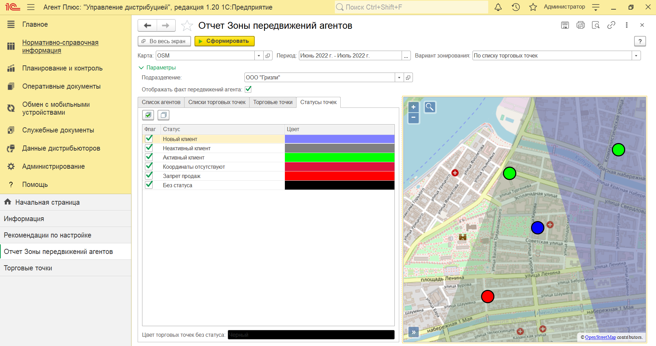Open service settings lines icon
This screenshot has height=346, width=656.
click(x=596, y=7)
